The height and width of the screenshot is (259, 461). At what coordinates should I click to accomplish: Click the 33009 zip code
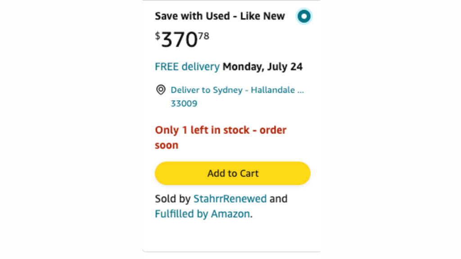(x=184, y=103)
